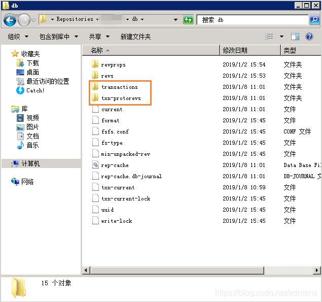322x302 pixels.
Task: Select the txn-current-lock file icon
Action: coord(95,198)
